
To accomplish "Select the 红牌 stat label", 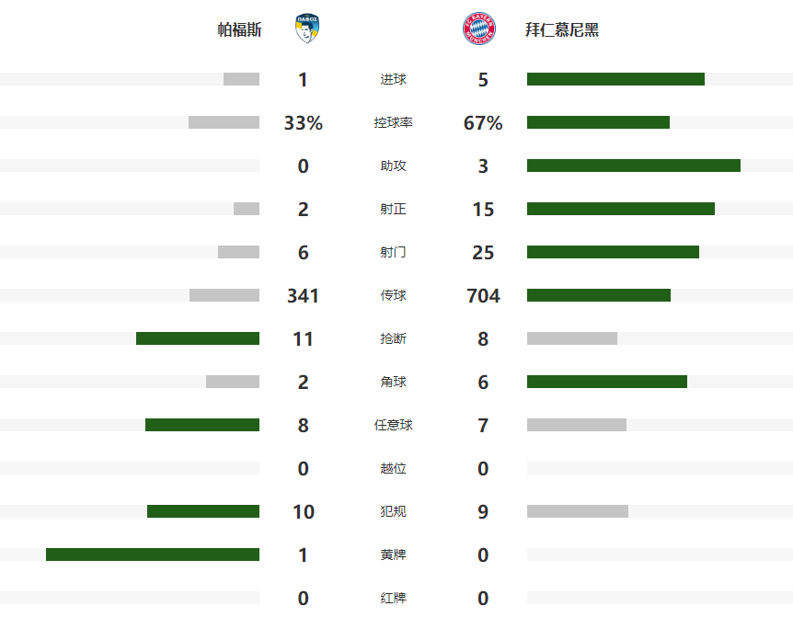I will tap(393, 599).
